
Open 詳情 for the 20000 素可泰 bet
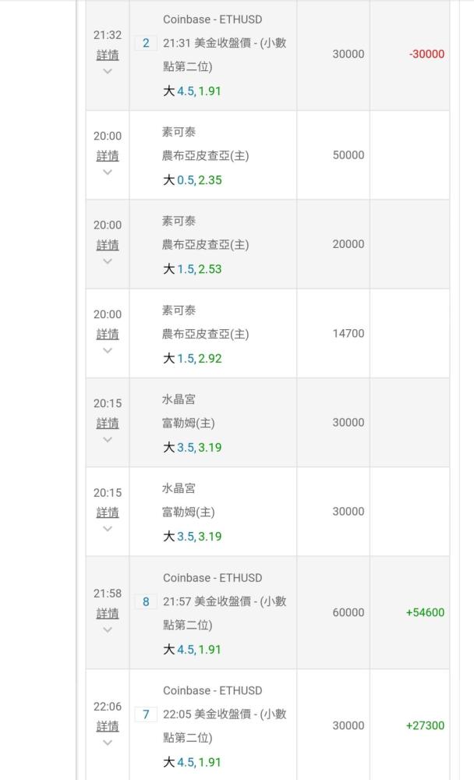108,245
